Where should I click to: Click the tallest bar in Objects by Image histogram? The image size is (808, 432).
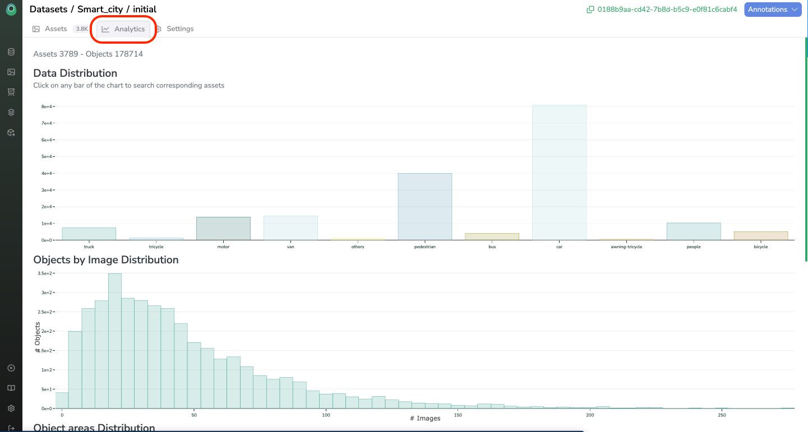[x=115, y=341]
